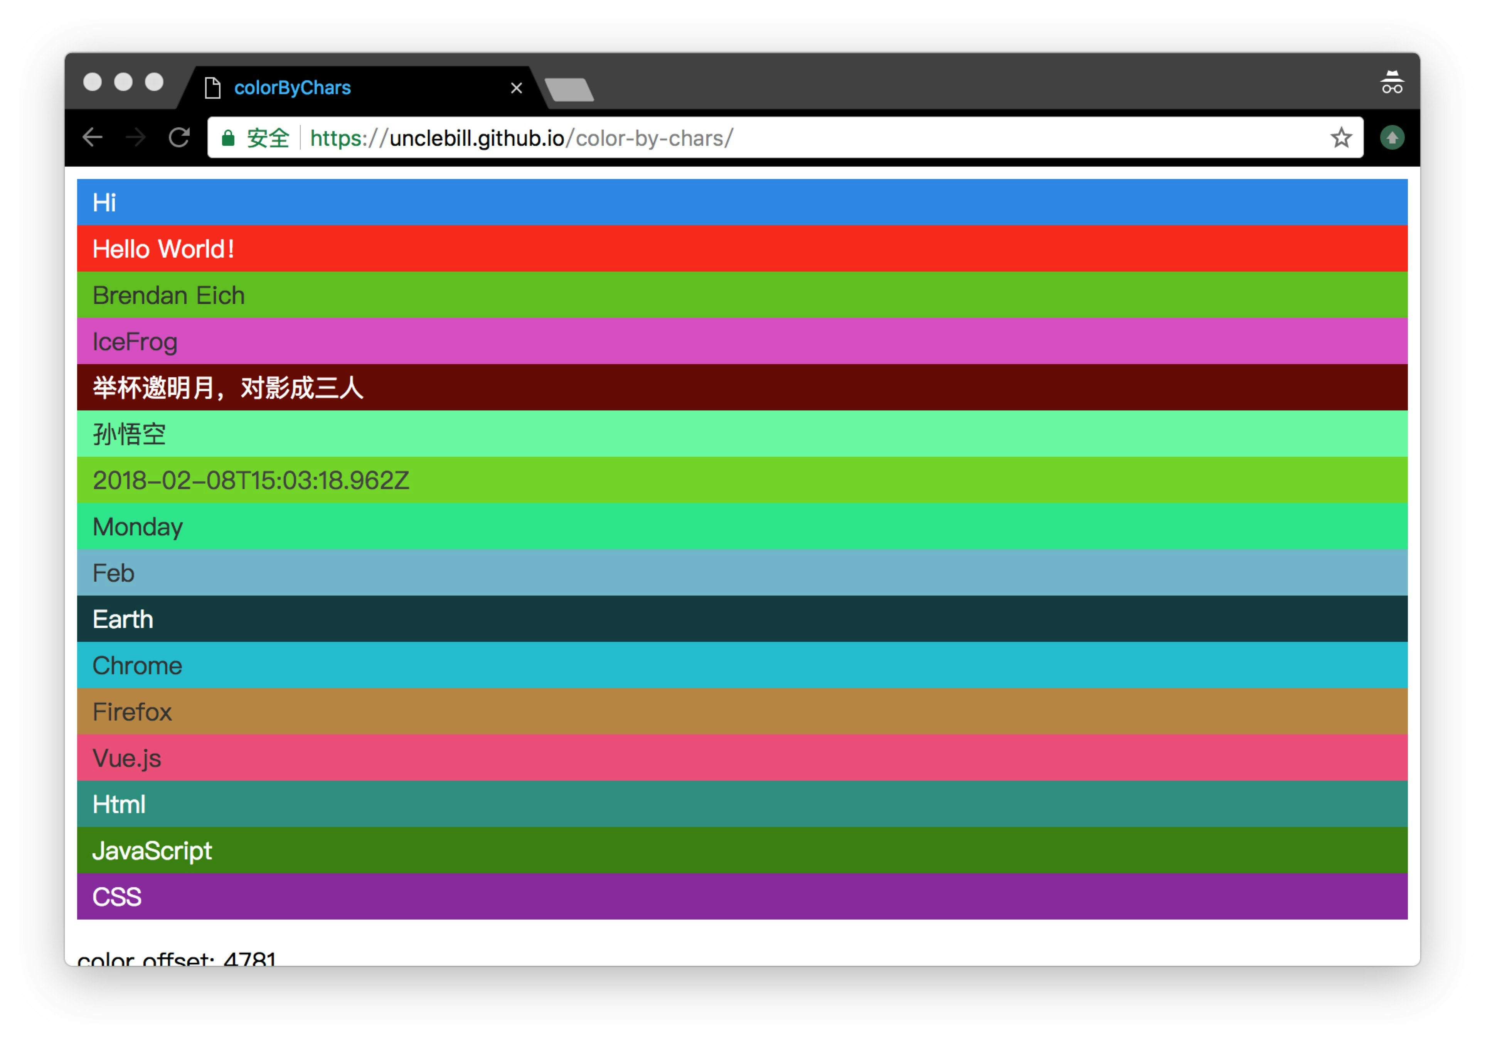Viewport: 1485px width, 1043px height.
Task: Close the colorByChars tab
Action: (x=516, y=87)
